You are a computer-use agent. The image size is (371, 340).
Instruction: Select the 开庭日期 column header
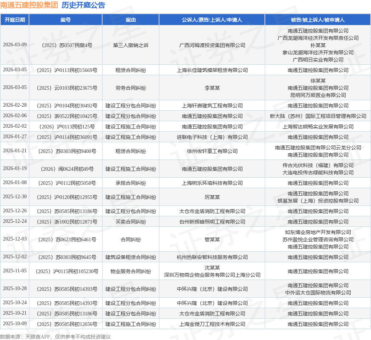14,20
